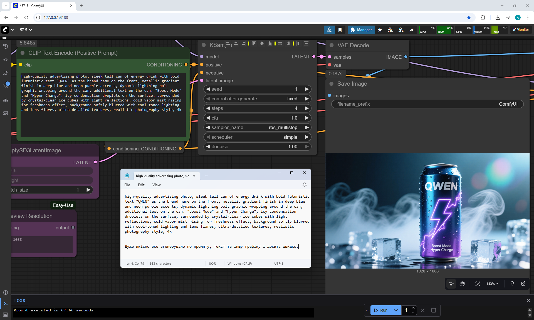Click the fit view icon

[478, 284]
